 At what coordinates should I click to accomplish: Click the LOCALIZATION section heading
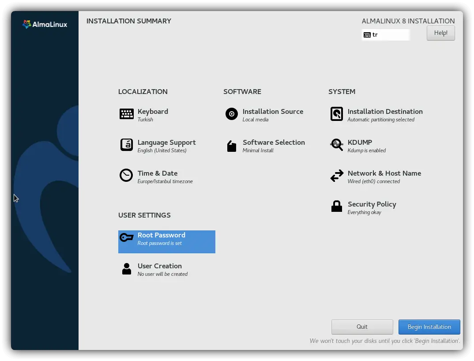tap(143, 92)
